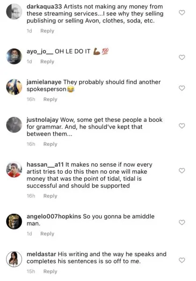196x281 pixels.
Task: Open jamielanaye's profile via username
Action: (44, 82)
